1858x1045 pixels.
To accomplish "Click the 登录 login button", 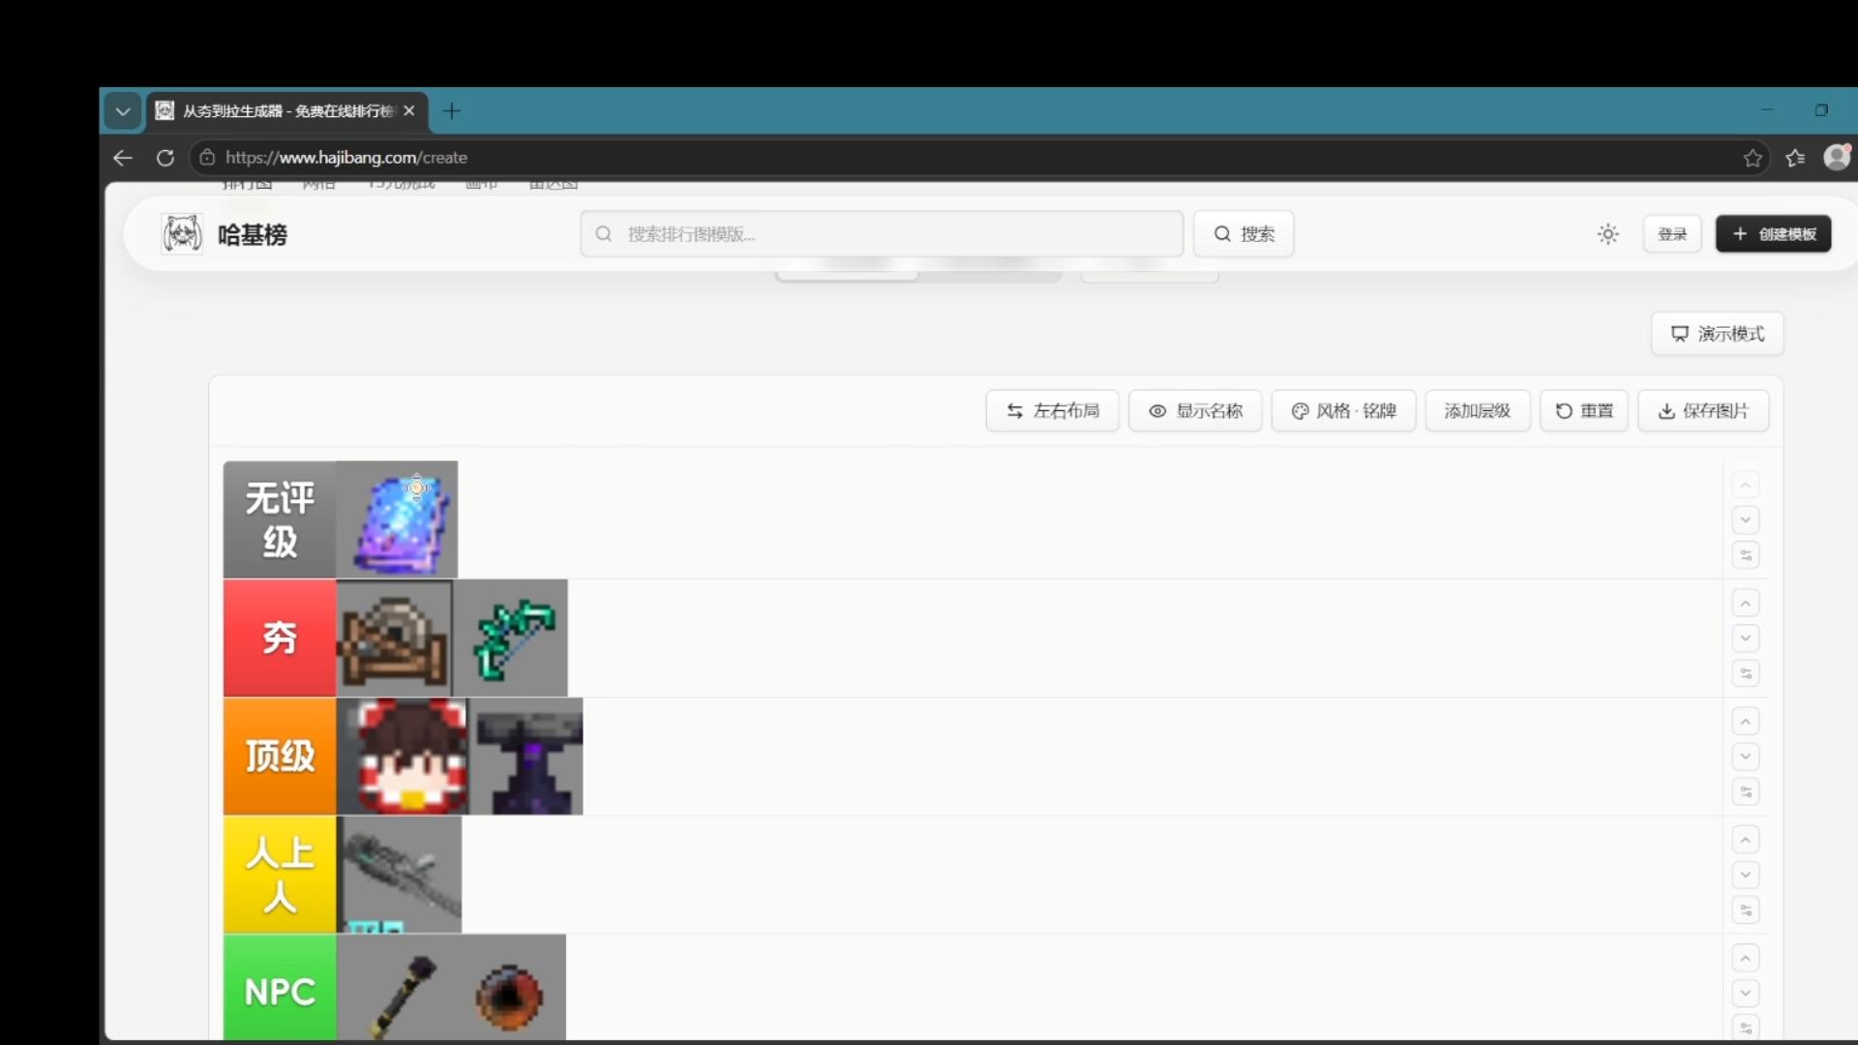I will click(1672, 234).
